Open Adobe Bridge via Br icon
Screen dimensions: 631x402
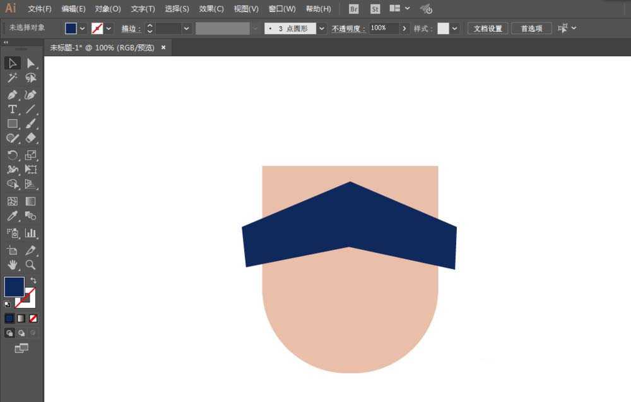(353, 9)
